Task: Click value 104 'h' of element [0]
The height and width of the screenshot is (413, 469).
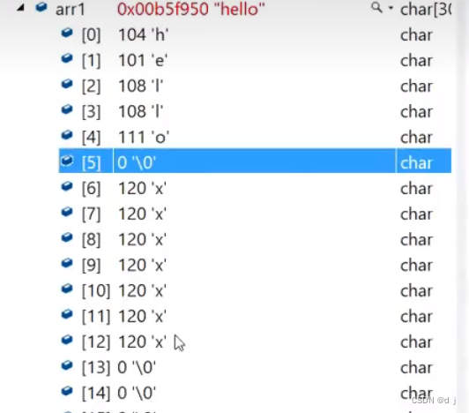Action: (144, 34)
